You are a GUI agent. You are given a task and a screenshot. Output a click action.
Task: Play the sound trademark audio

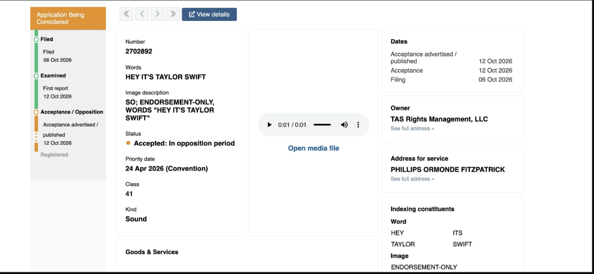click(x=269, y=125)
